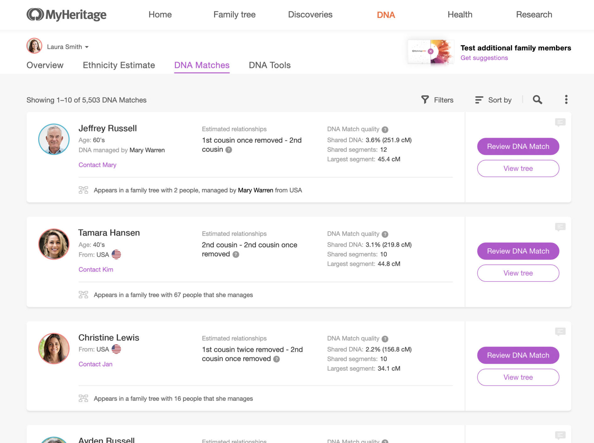Review DNA Match for Jeffrey Russell
Screen dimensions: 594x443
[518, 146]
